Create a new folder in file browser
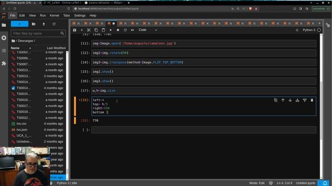 pos(33,24)
